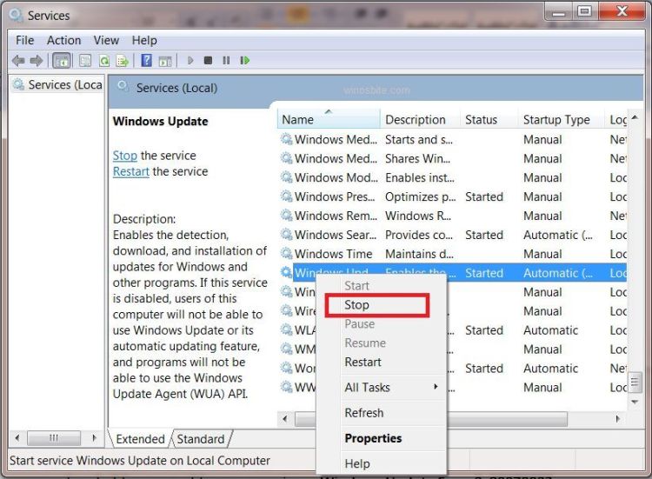Select the 'Windows Sear...' service row

pos(452,235)
